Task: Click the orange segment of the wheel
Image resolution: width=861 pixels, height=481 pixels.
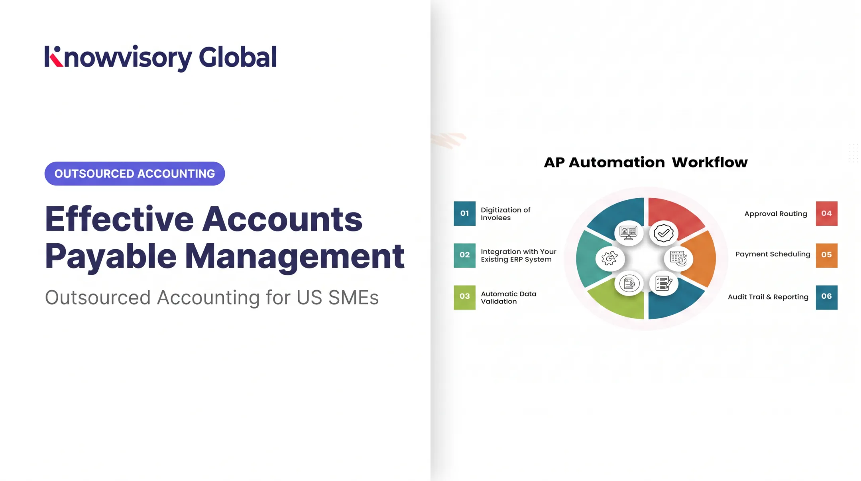Action: [x=701, y=258]
